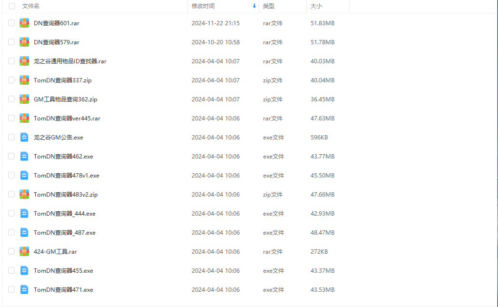Open file name TomDN查询器_487.exe
498x307 pixels.
click(65, 233)
